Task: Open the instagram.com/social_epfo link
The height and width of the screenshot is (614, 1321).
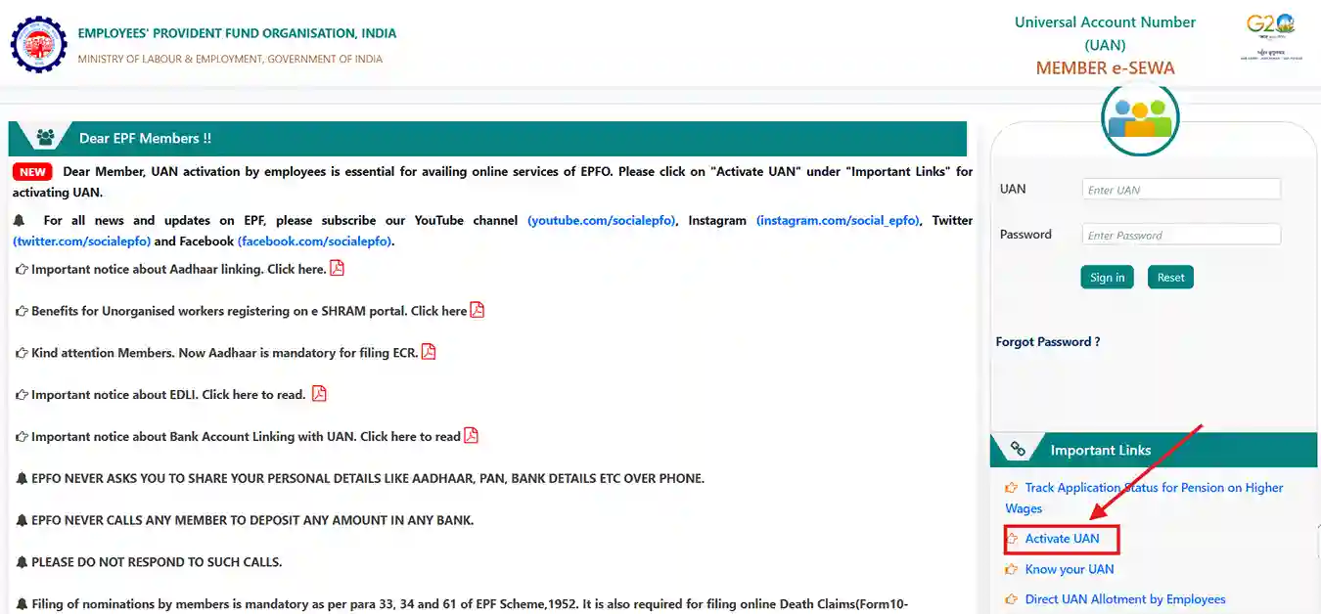Action: [838, 221]
